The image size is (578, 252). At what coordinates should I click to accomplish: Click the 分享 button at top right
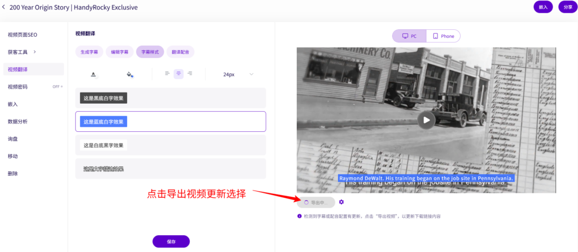click(x=567, y=7)
